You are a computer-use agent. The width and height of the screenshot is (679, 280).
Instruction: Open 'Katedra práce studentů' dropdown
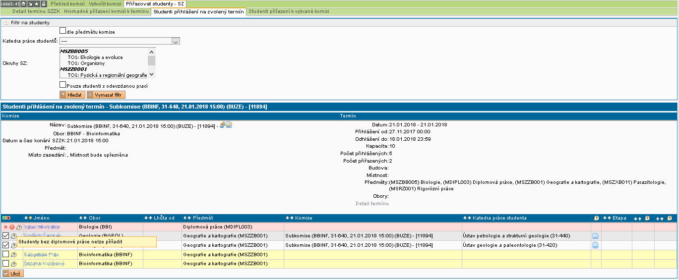click(119, 41)
